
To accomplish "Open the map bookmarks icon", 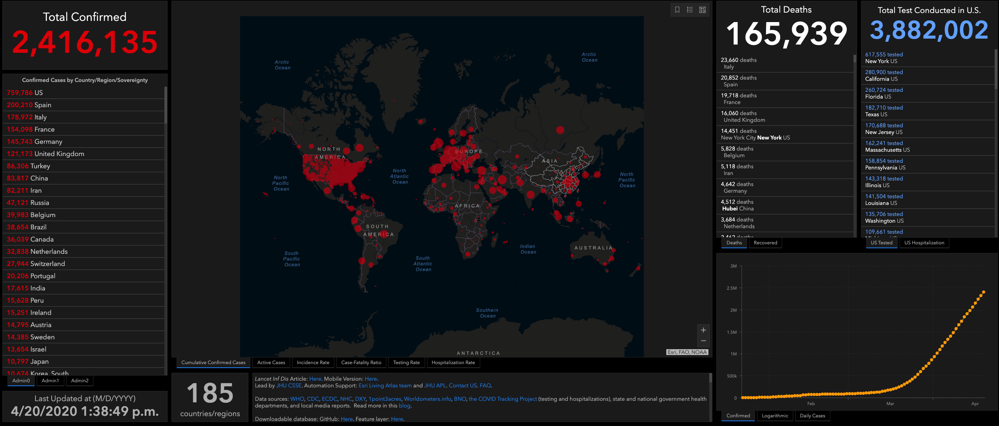I will click(x=677, y=10).
